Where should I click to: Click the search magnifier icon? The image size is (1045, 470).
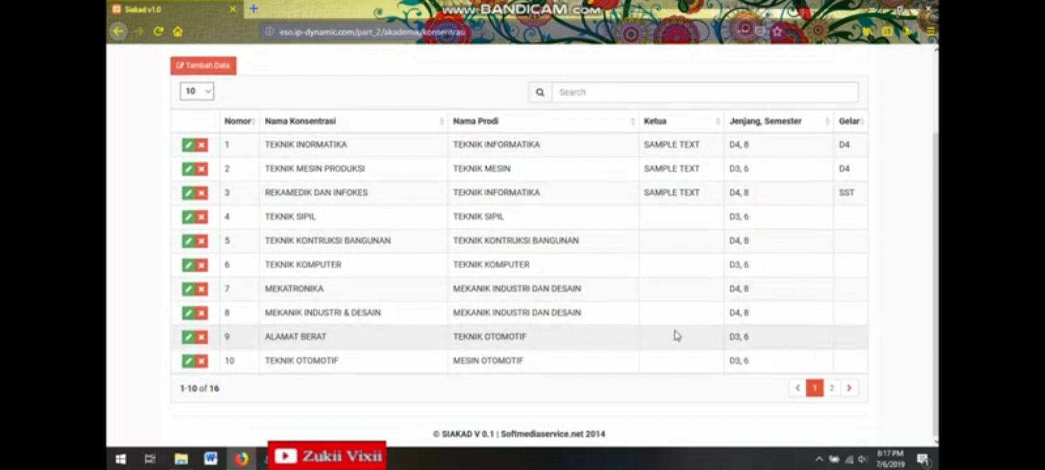point(540,92)
